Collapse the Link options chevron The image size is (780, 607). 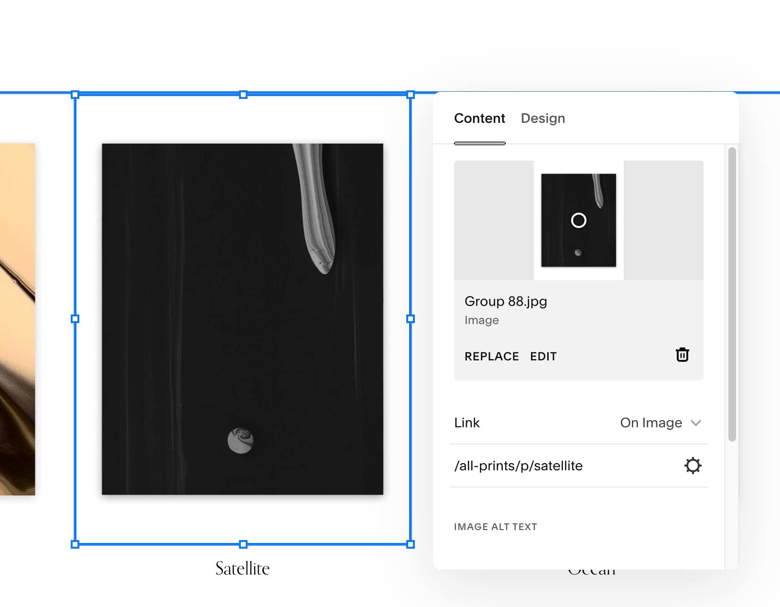tap(696, 423)
